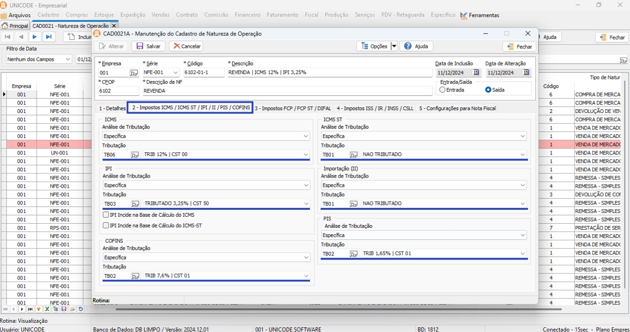
Task: Expand ICMS ST Análise de Tributação dropdown
Action: coord(523,136)
